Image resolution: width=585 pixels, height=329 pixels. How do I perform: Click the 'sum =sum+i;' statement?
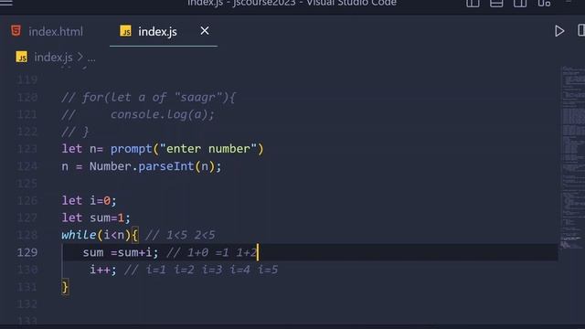pos(121,252)
